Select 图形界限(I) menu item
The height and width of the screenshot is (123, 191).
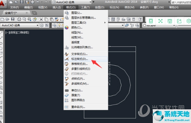[x=86, y=100]
